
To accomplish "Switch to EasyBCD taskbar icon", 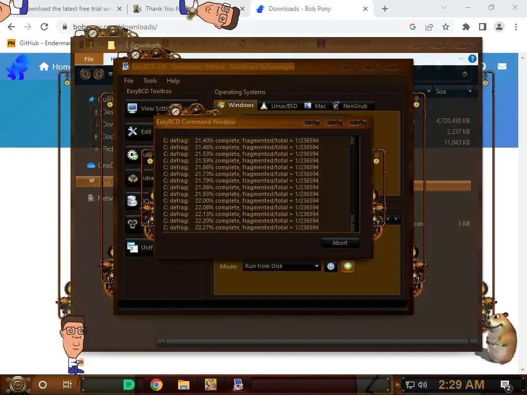I will point(238,385).
